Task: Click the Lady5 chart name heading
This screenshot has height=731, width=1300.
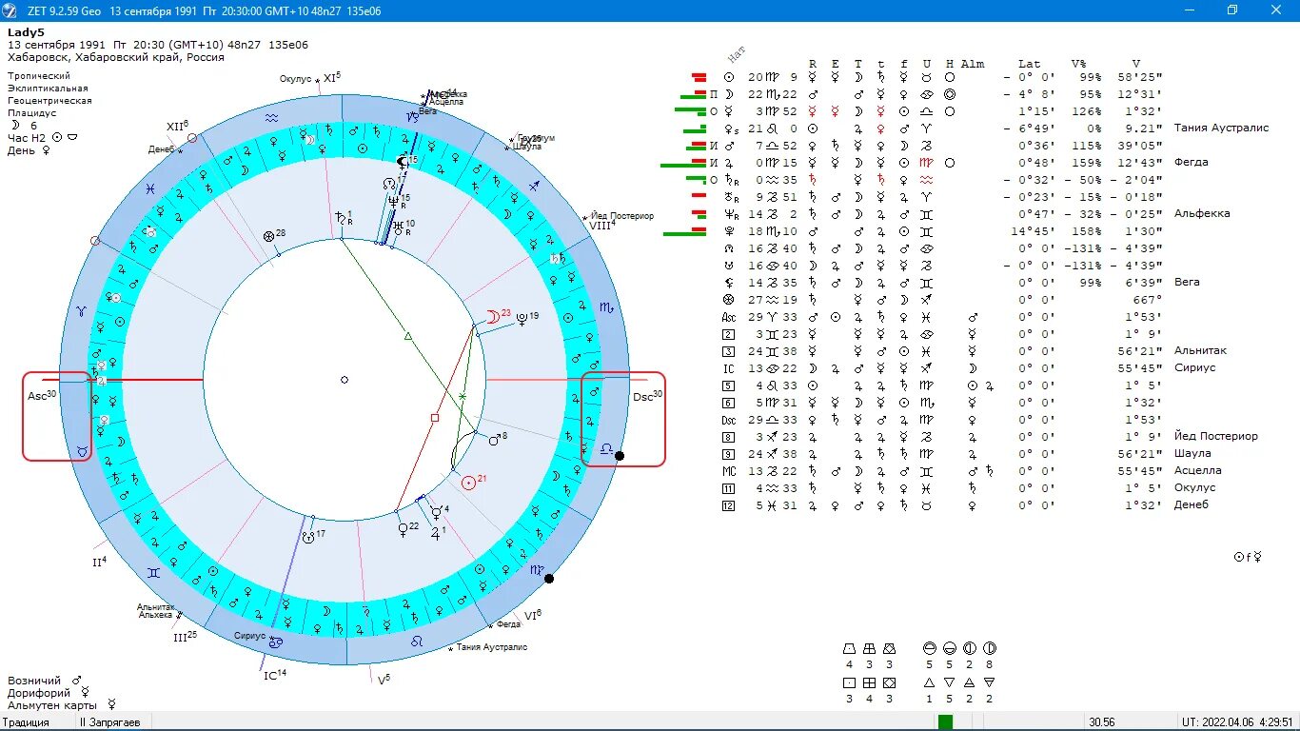Action: [x=26, y=32]
